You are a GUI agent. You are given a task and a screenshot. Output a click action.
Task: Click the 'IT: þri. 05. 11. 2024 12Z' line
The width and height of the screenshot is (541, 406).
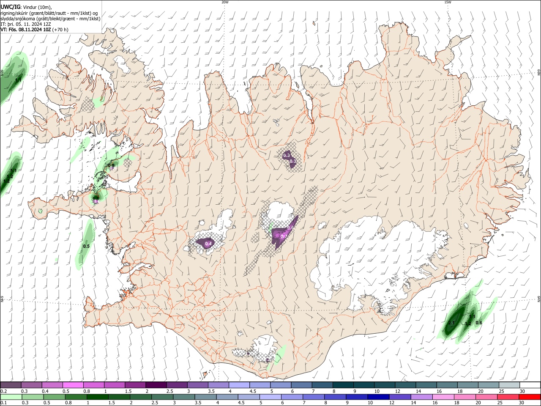pyautogui.click(x=26, y=24)
